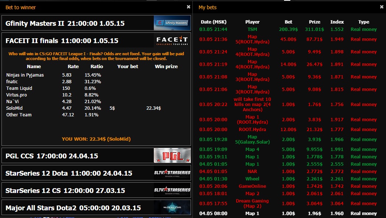Click the 31.23% ratio for fnatic
Viewport: 386px width, 218px height.
click(93, 81)
